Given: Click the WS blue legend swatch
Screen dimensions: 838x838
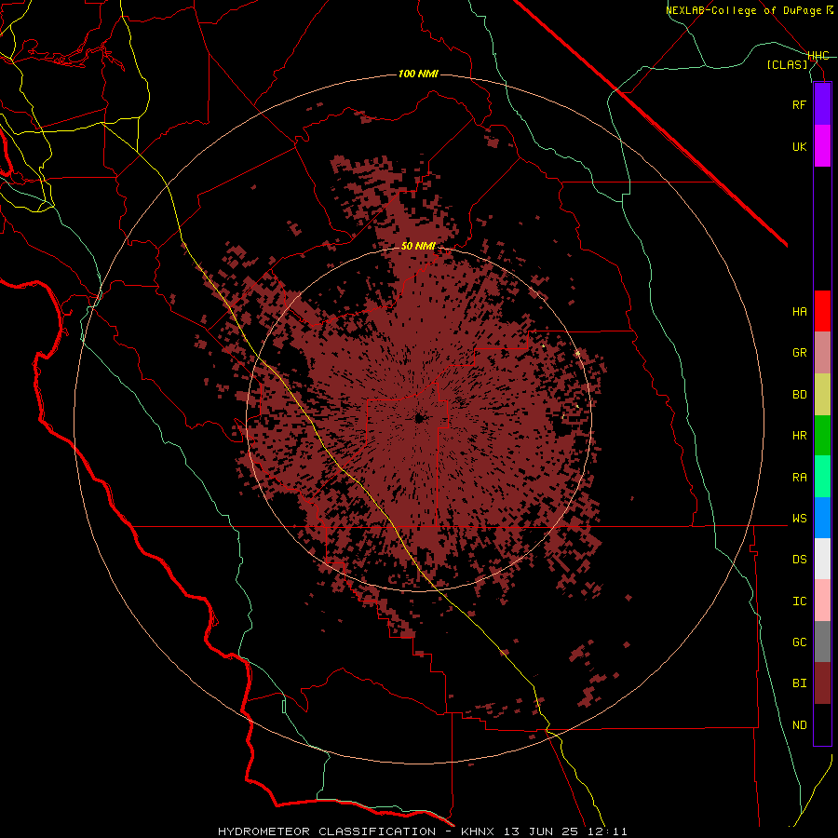Looking at the screenshot, I should [x=822, y=518].
